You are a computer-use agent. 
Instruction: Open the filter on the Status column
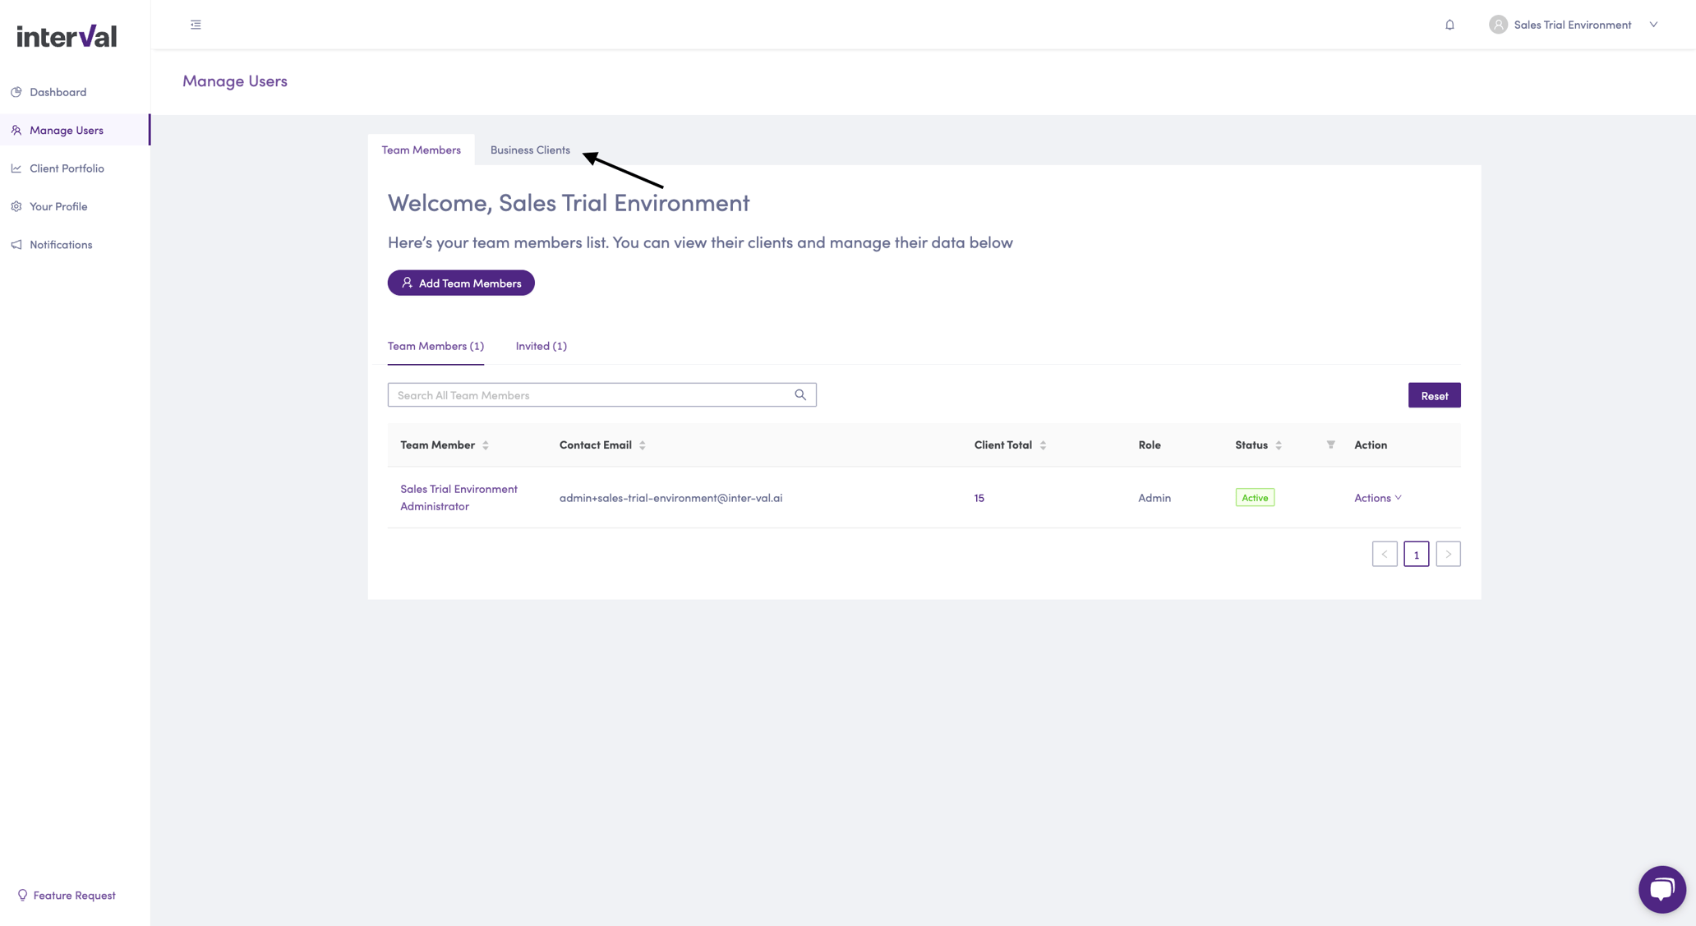[1330, 445]
